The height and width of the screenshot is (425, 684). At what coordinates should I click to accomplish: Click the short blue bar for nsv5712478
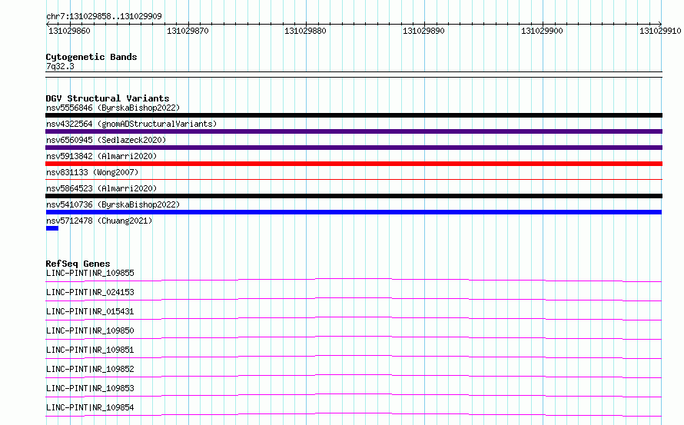click(x=52, y=228)
